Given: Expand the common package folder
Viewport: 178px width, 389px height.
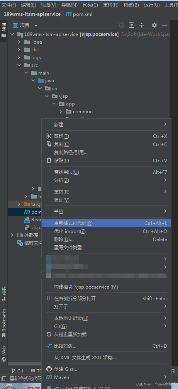Looking at the screenshot, I should [x=61, y=112].
